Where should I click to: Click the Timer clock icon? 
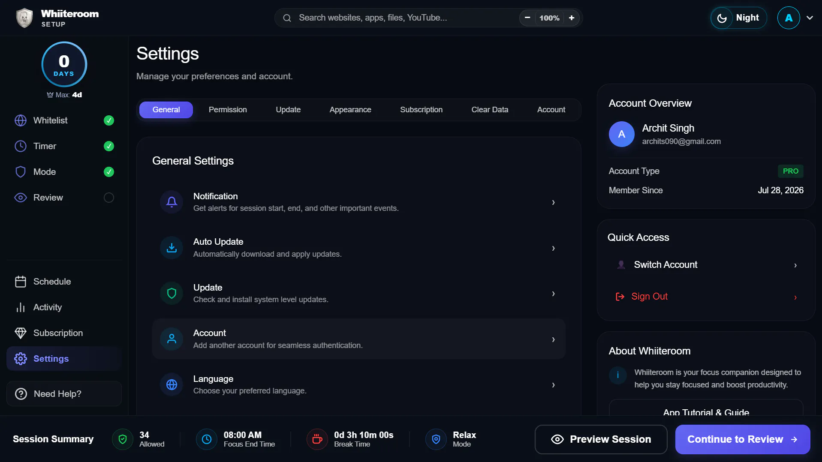coord(21,146)
